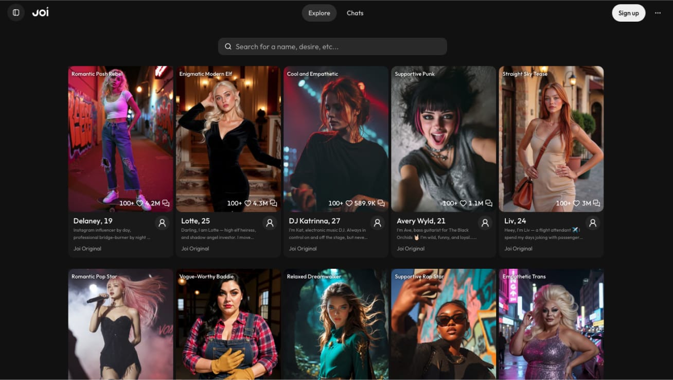Image resolution: width=673 pixels, height=380 pixels.
Task: Click the name "DJ Katrinna, 27"
Action: tap(314, 221)
